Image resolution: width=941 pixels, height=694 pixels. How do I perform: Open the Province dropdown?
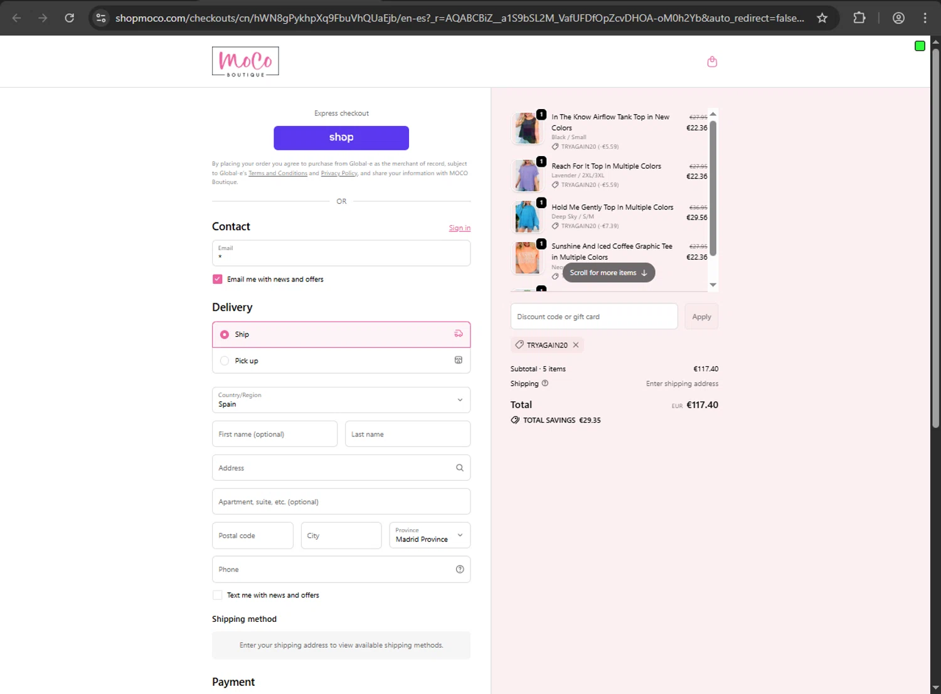tap(430, 535)
